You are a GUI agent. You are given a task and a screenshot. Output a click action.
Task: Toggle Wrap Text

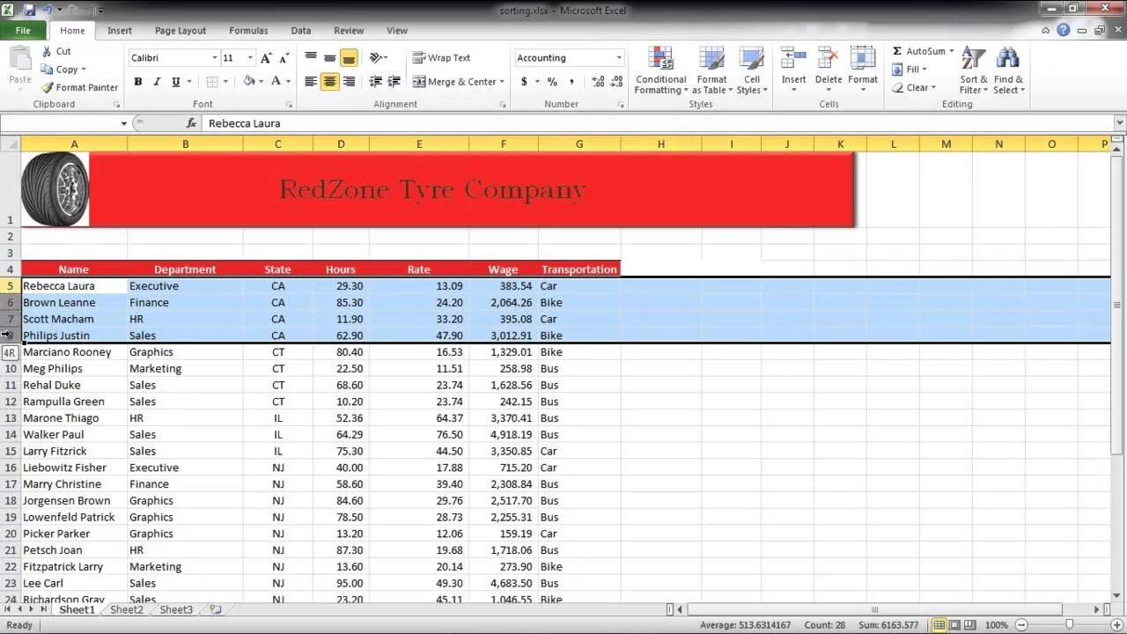tap(441, 58)
